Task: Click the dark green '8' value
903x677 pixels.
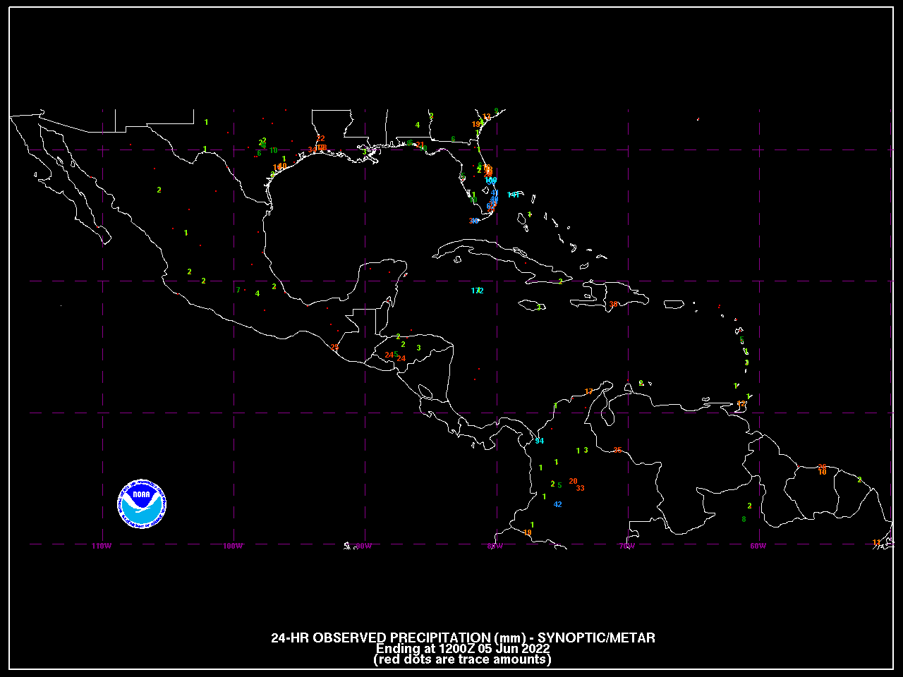Action: tap(744, 519)
